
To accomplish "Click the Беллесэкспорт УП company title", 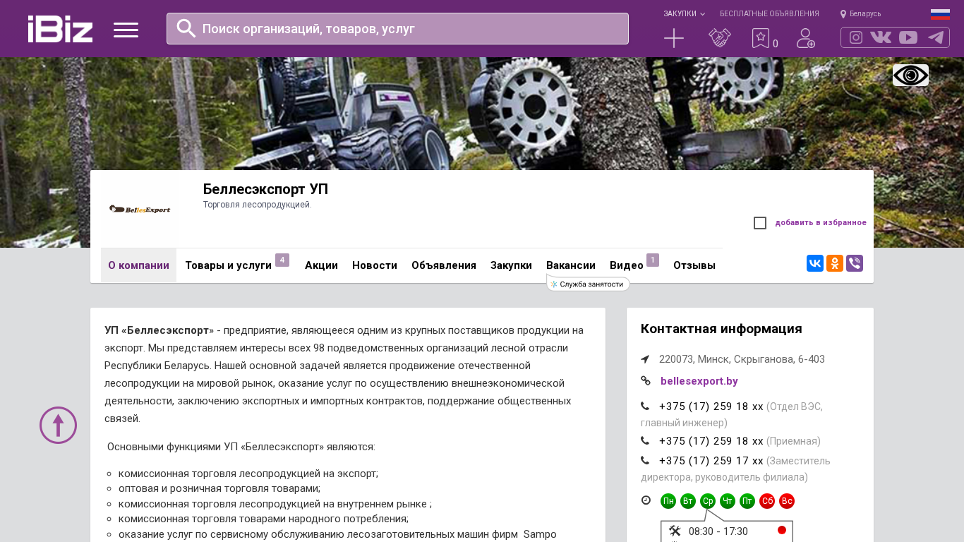I will click(x=265, y=189).
